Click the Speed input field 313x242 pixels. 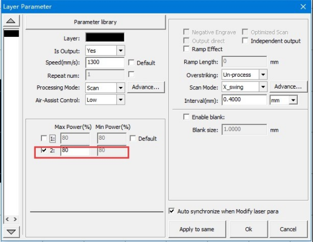click(105, 62)
